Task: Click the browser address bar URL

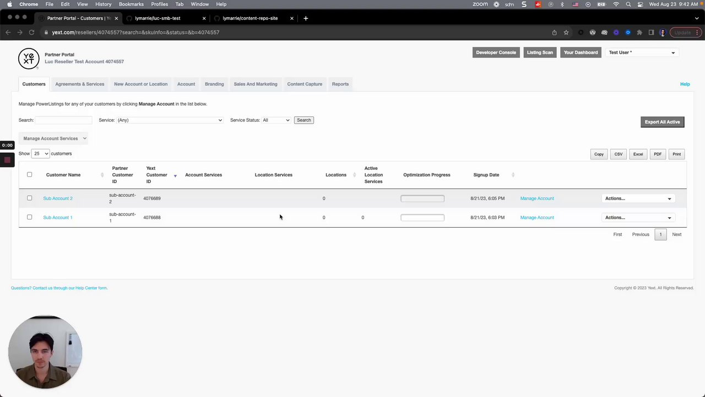Action: (x=135, y=33)
